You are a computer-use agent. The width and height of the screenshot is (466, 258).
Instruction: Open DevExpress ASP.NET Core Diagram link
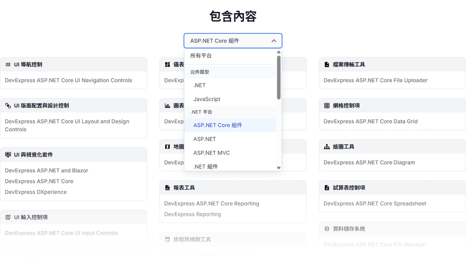(369, 162)
